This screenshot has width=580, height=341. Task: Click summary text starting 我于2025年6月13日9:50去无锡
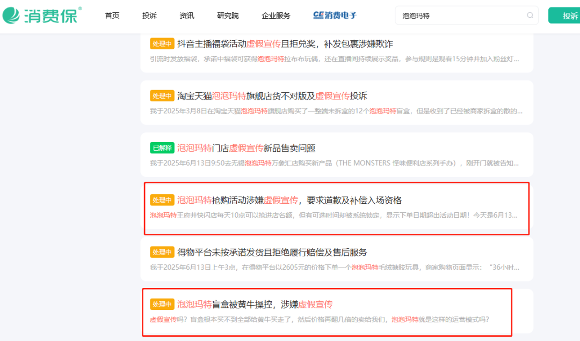point(335,163)
